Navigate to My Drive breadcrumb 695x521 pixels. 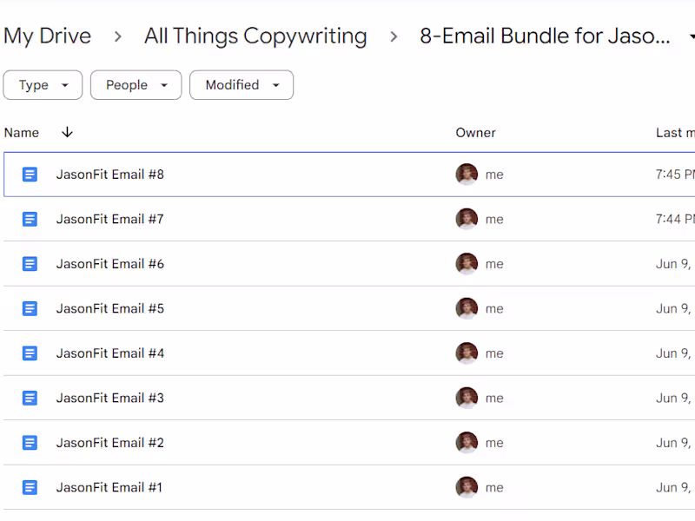click(x=48, y=36)
